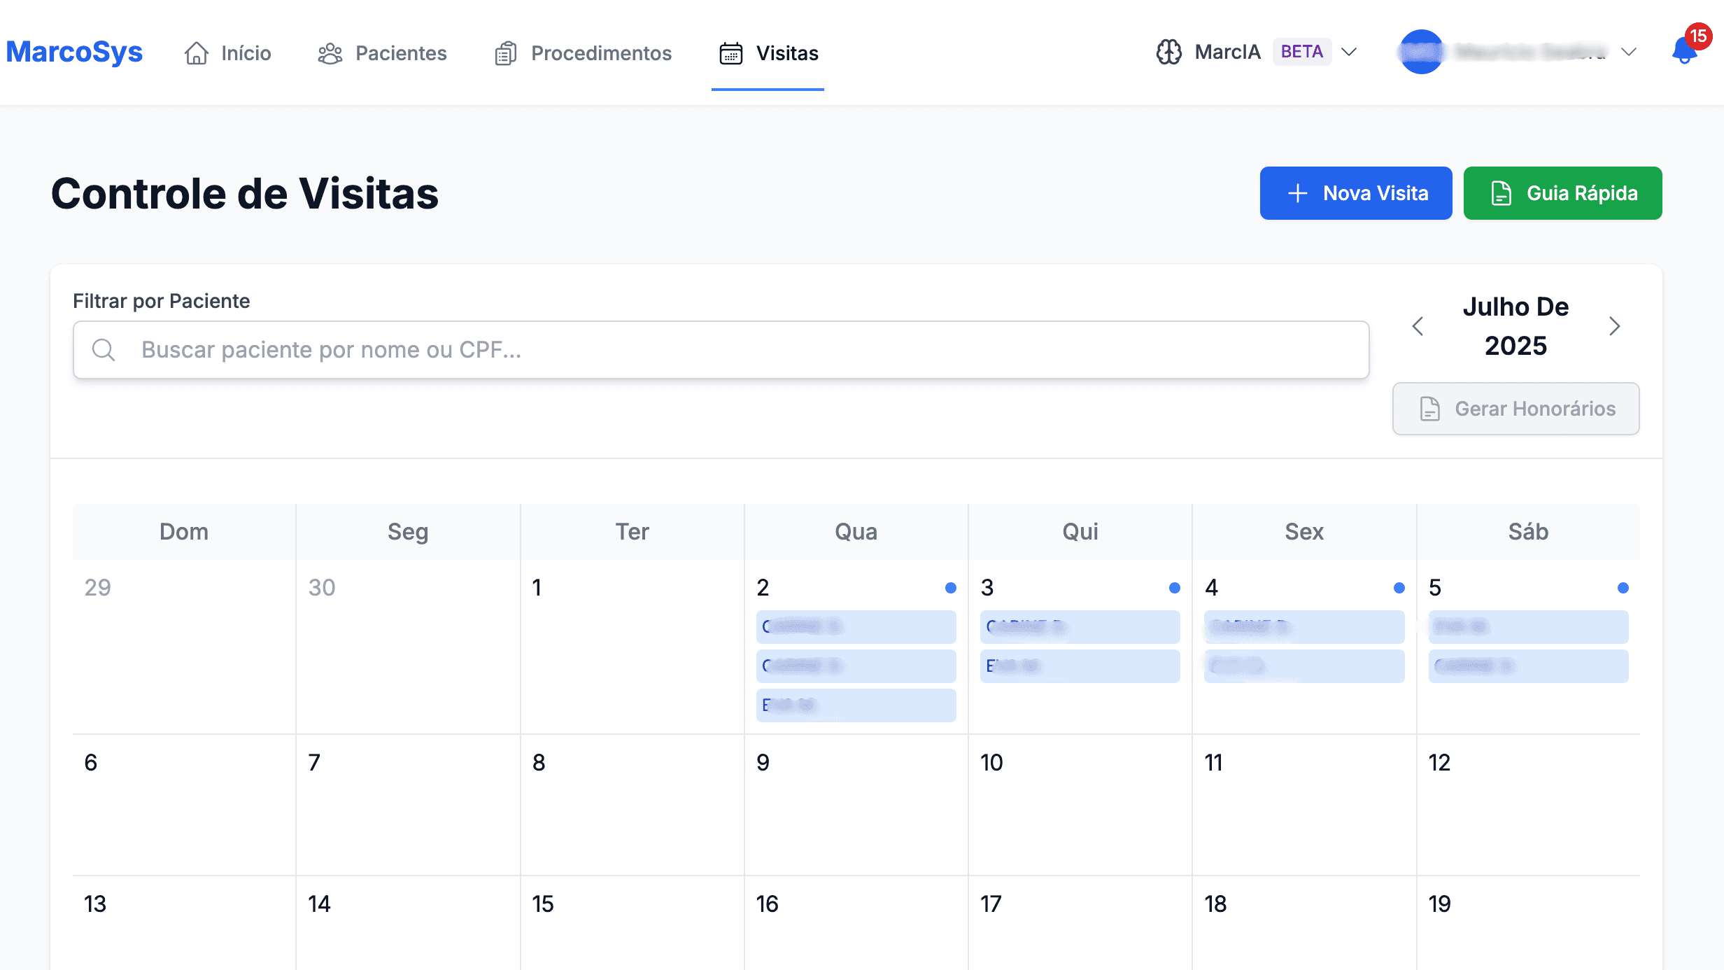The image size is (1724, 970).
Task: Click the Visitas calendar icon
Action: [730, 53]
